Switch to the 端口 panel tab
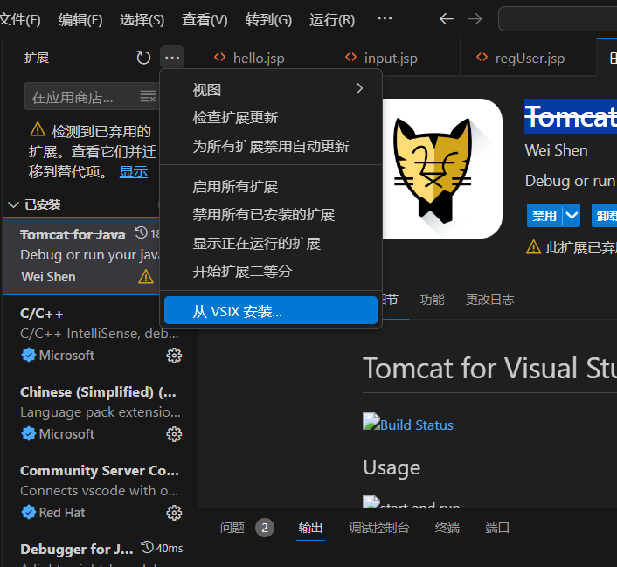This screenshot has height=567, width=617. [497, 528]
